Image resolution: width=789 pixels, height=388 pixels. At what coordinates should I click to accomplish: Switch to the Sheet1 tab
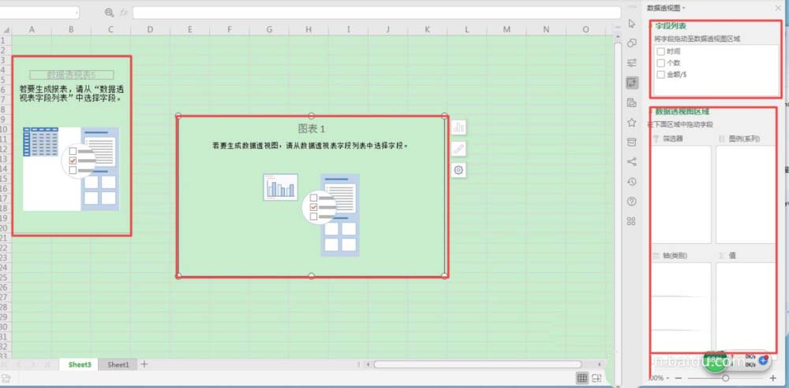(x=118, y=365)
